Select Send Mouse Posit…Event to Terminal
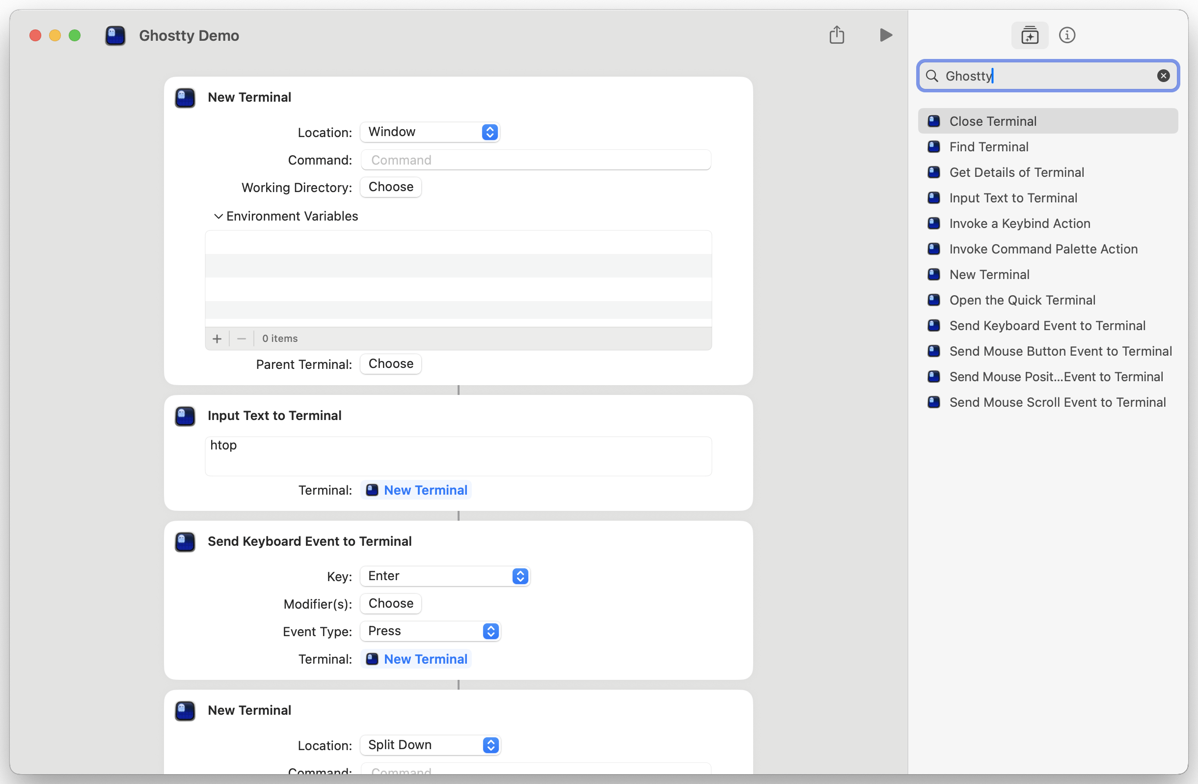Image resolution: width=1198 pixels, height=784 pixels. (1047, 377)
